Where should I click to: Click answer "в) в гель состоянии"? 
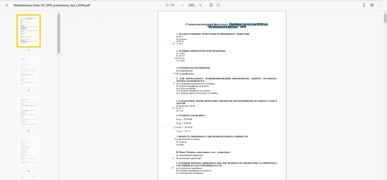pyautogui.click(x=187, y=88)
